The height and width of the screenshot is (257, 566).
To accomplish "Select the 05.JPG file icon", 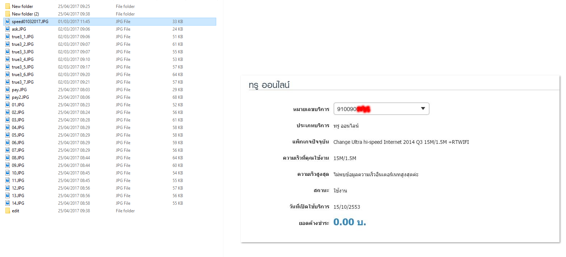I will tap(8, 135).
